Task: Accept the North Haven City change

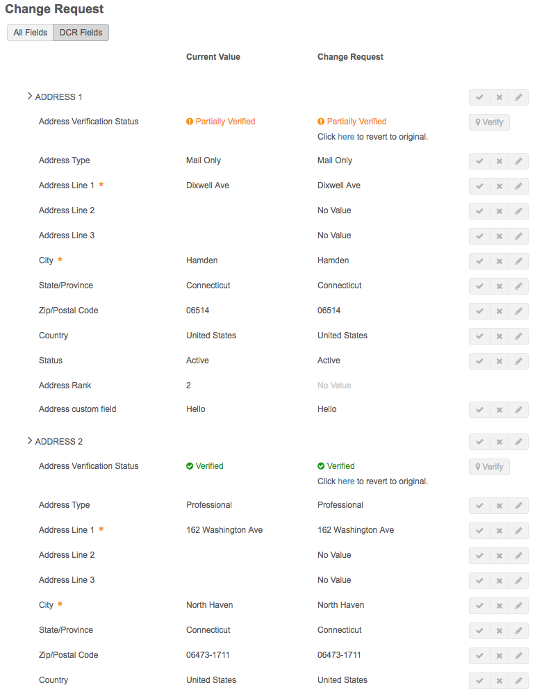Action: pyautogui.click(x=479, y=606)
